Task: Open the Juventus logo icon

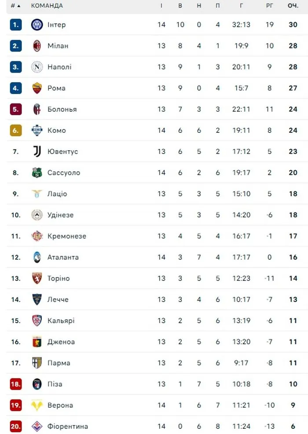Action: pyautogui.click(x=37, y=151)
